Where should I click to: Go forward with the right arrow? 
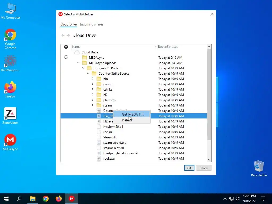click(68, 35)
